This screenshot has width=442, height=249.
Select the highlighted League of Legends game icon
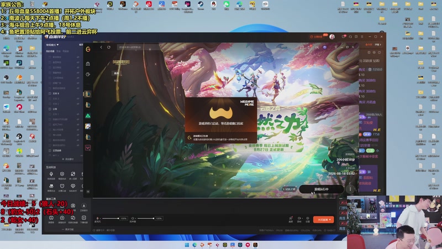tap(88, 94)
